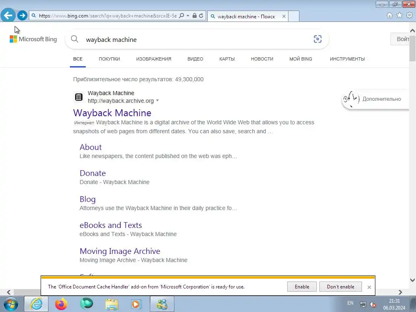Image resolution: width=416 pixels, height=312 pixels.
Task: Open the browser Home icon
Action: (389, 15)
